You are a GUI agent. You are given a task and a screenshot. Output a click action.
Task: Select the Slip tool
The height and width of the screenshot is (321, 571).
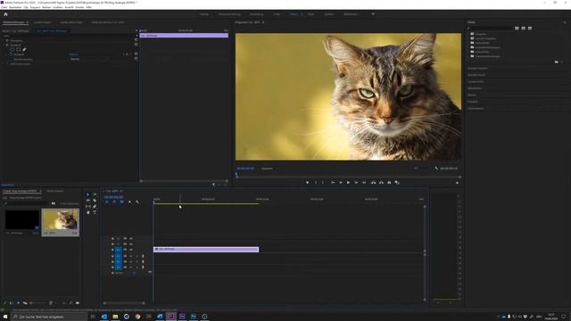click(87, 206)
